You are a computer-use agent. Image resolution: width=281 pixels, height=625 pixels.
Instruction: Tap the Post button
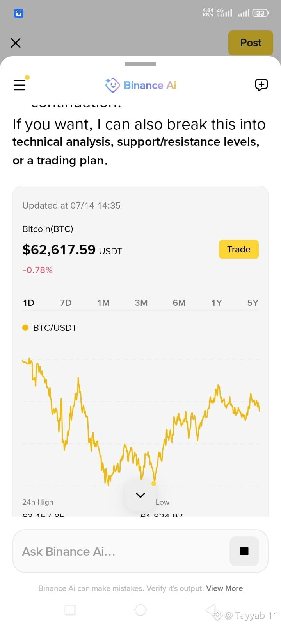(251, 43)
